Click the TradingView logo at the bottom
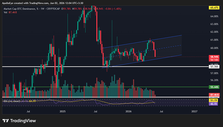This screenshot has width=223, height=127. (19, 121)
